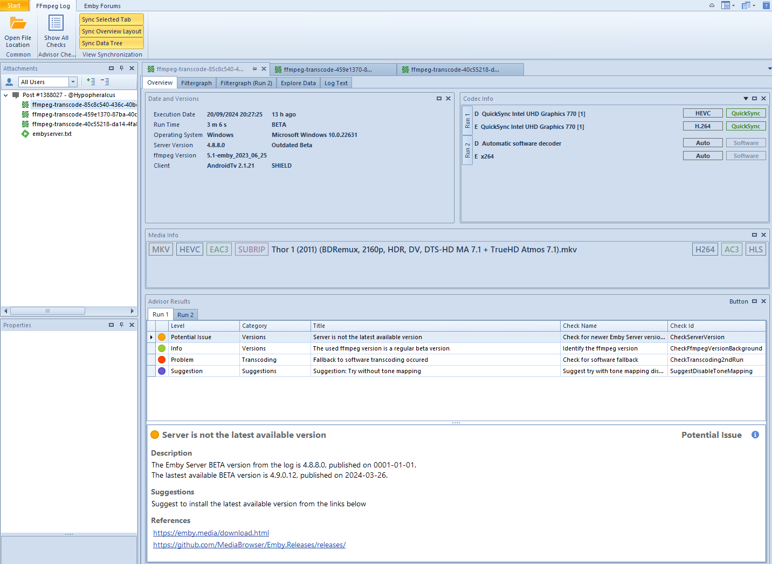Click the user filter icon in Attachments

(9, 82)
